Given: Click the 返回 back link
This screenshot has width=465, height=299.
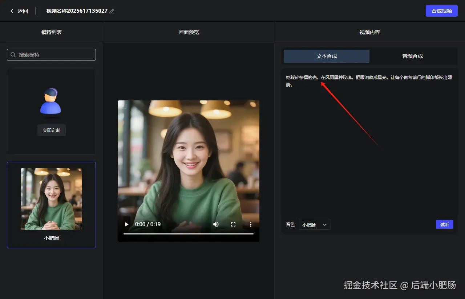Looking at the screenshot, I should coord(23,11).
